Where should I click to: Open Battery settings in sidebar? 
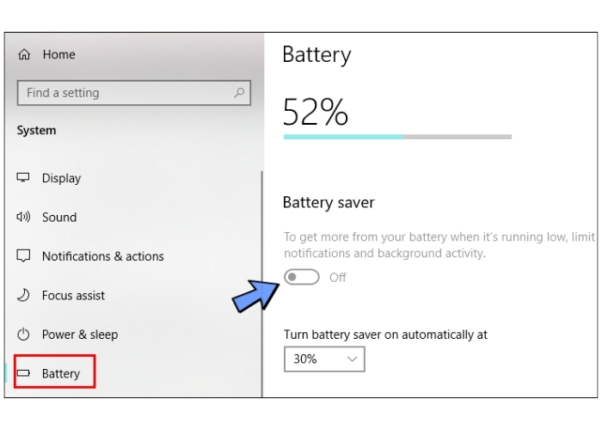tap(60, 373)
